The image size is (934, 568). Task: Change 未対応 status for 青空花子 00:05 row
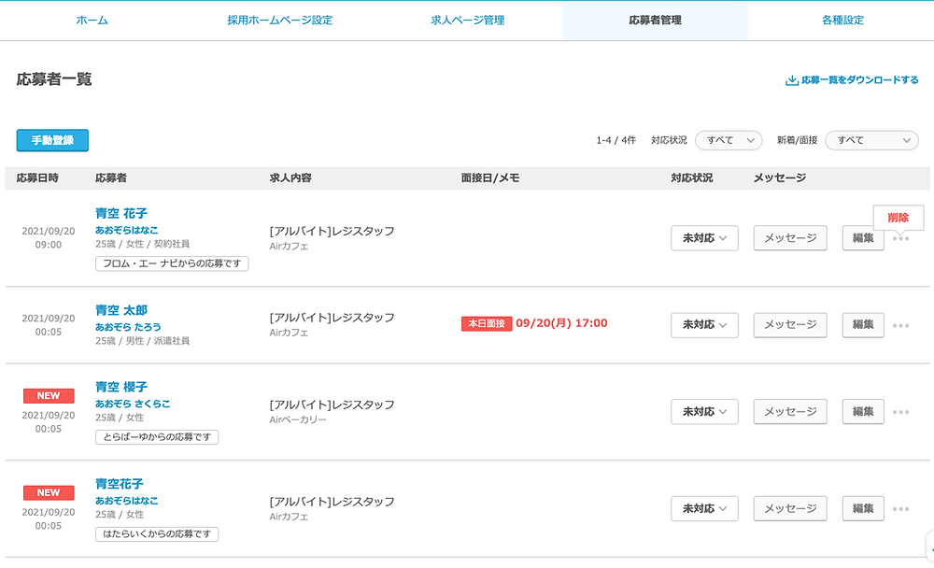pyautogui.click(x=704, y=509)
